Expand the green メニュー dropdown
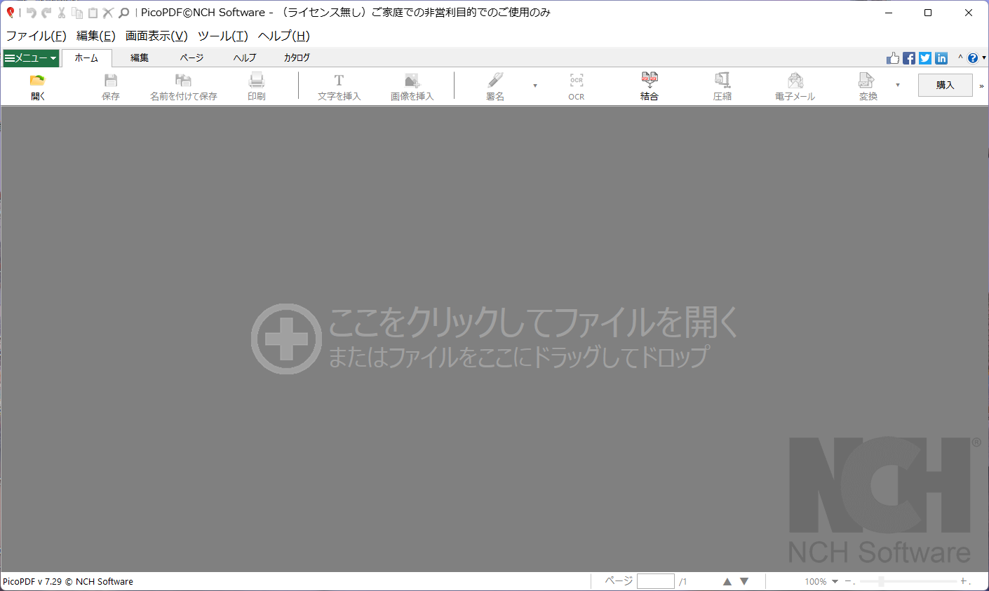Screen dimensions: 989x591 31,58
